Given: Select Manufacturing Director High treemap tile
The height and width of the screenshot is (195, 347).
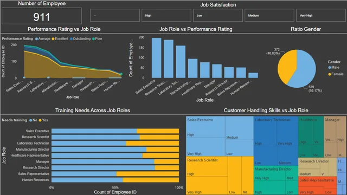Looking at the screenshot, I should point(269,188).
